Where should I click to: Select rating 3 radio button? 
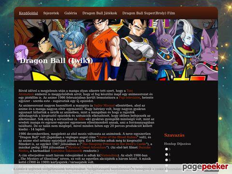[x=166, y=160]
